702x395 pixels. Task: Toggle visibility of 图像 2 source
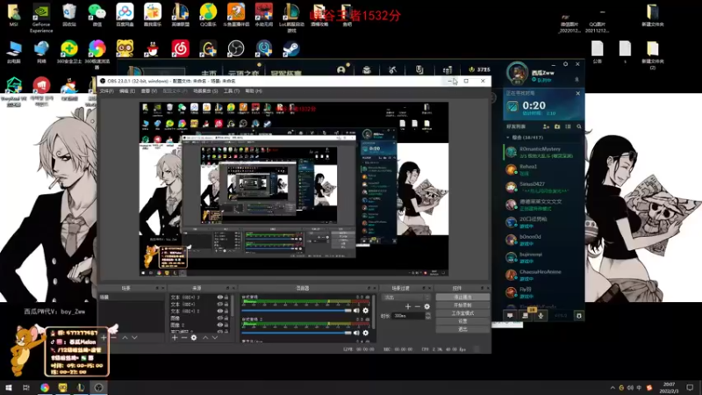[220, 325]
